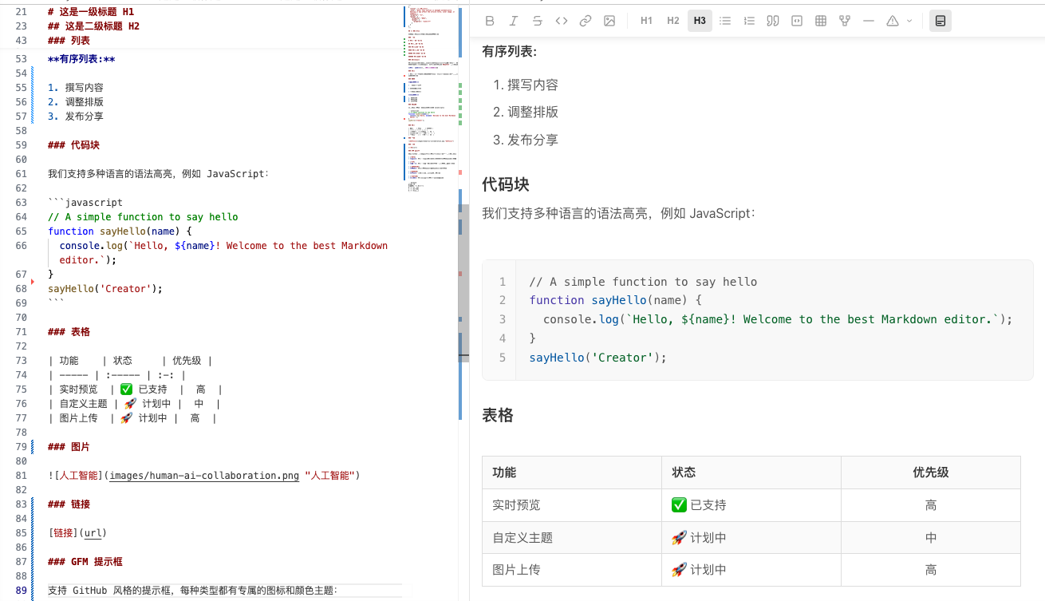Viewport: 1045px width, 601px height.
Task: Insert a diagram with the flowchart icon
Action: (x=845, y=21)
